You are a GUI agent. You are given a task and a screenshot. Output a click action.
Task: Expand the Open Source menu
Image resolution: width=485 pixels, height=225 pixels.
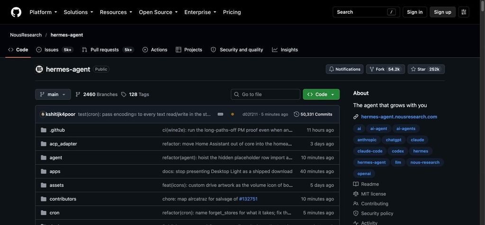point(158,12)
